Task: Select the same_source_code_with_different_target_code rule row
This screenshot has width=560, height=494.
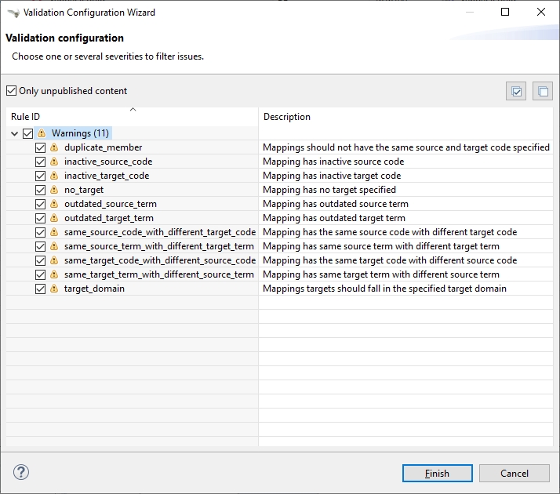Action: pos(159,232)
